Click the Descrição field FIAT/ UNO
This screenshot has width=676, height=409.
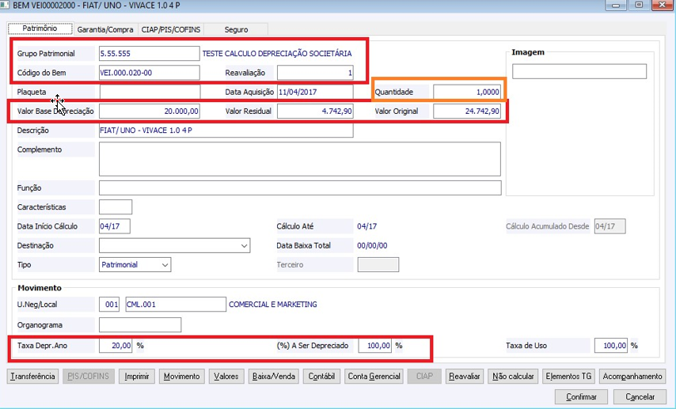[226, 131]
